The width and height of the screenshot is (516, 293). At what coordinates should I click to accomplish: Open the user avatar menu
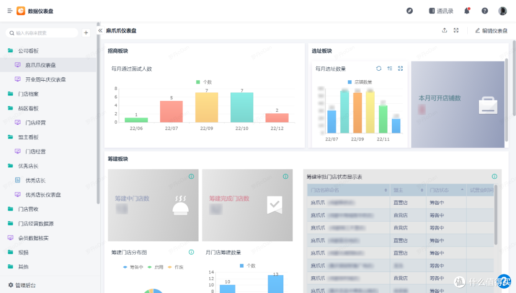tap(503, 11)
